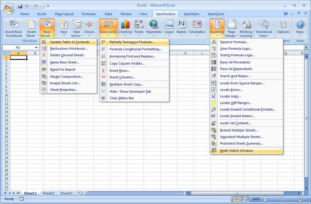Image resolution: width=311 pixels, height=204 pixels.
Task: Open Customize Quick Access Toolbar arrow
Action: (48, 6)
